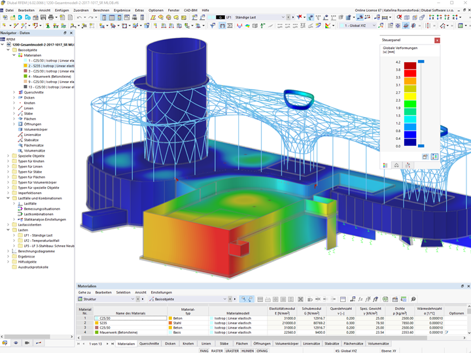
Task: Click the new line icon in second toolbar
Action: pyautogui.click(x=16, y=25)
